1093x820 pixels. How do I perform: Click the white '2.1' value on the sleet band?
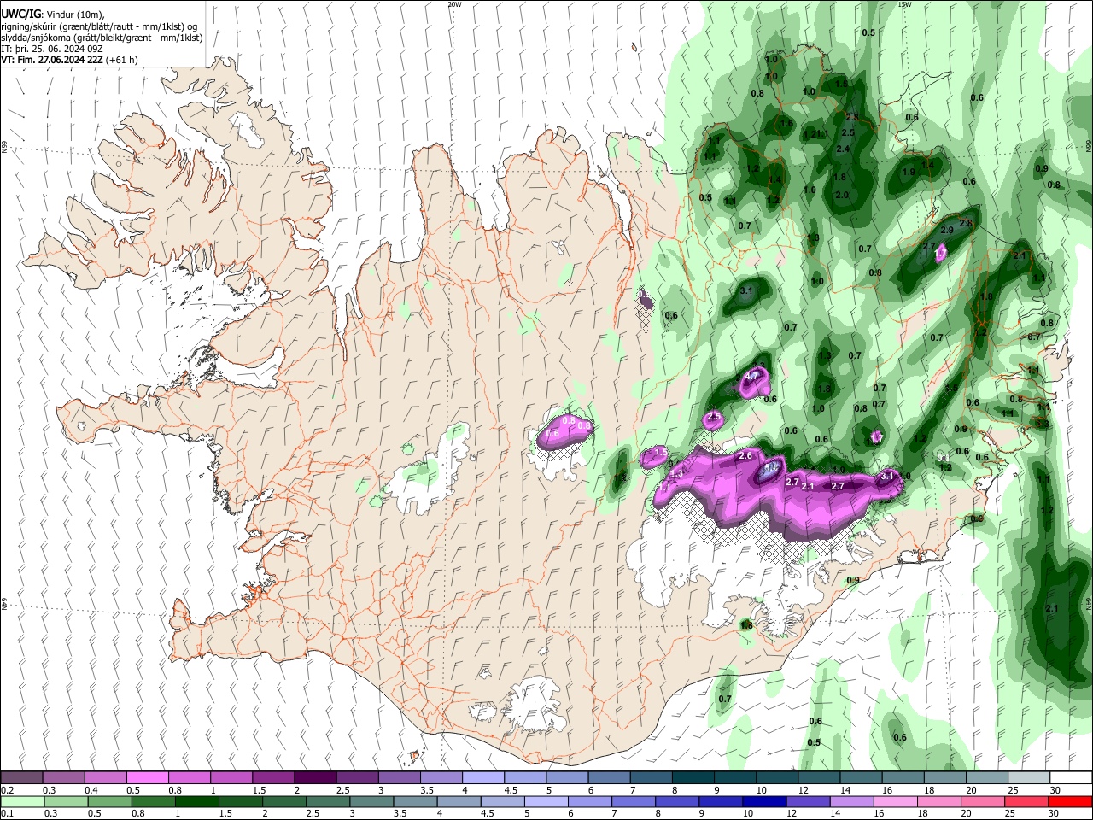click(810, 487)
